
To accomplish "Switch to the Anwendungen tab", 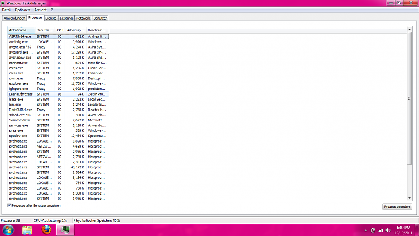I will [x=15, y=18].
